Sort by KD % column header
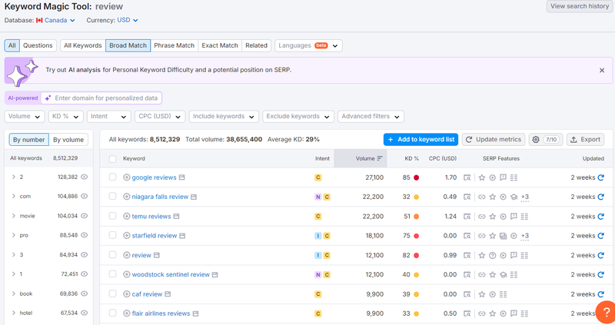The width and height of the screenshot is (615, 325). [x=411, y=158]
